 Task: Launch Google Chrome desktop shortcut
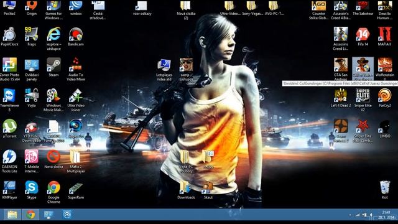click(53, 192)
